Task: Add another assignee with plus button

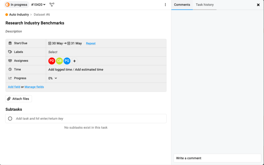Action: tap(75, 61)
